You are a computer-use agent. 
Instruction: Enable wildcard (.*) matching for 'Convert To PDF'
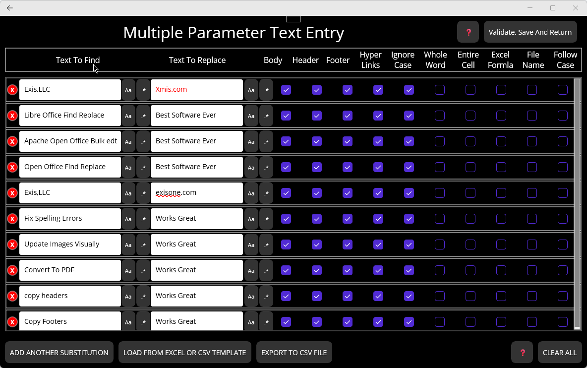click(x=143, y=270)
